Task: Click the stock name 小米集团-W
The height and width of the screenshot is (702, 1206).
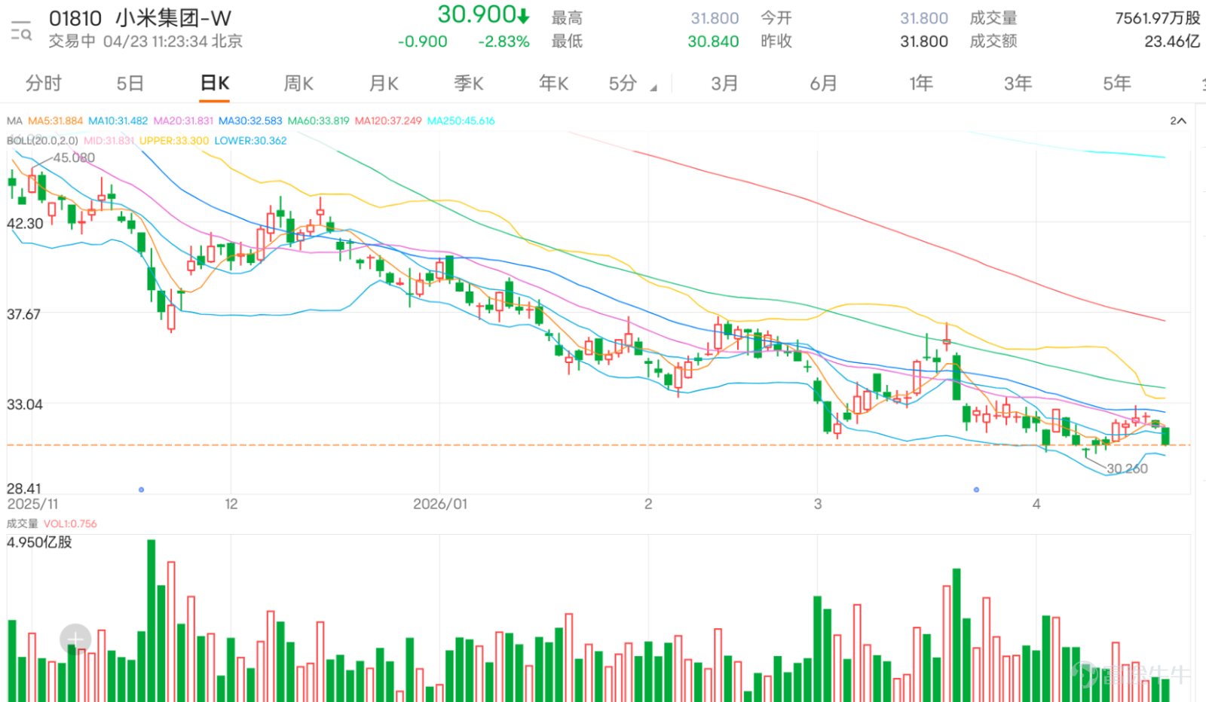Action: [173, 18]
